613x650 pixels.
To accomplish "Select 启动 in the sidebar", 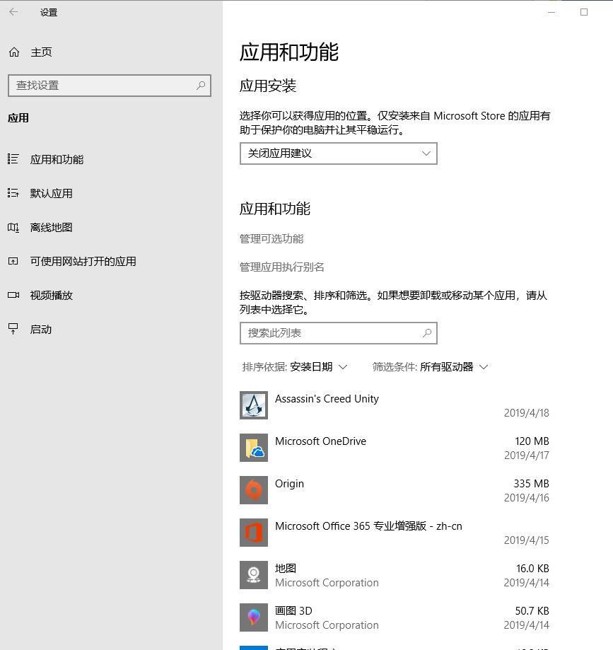I will tap(40, 329).
